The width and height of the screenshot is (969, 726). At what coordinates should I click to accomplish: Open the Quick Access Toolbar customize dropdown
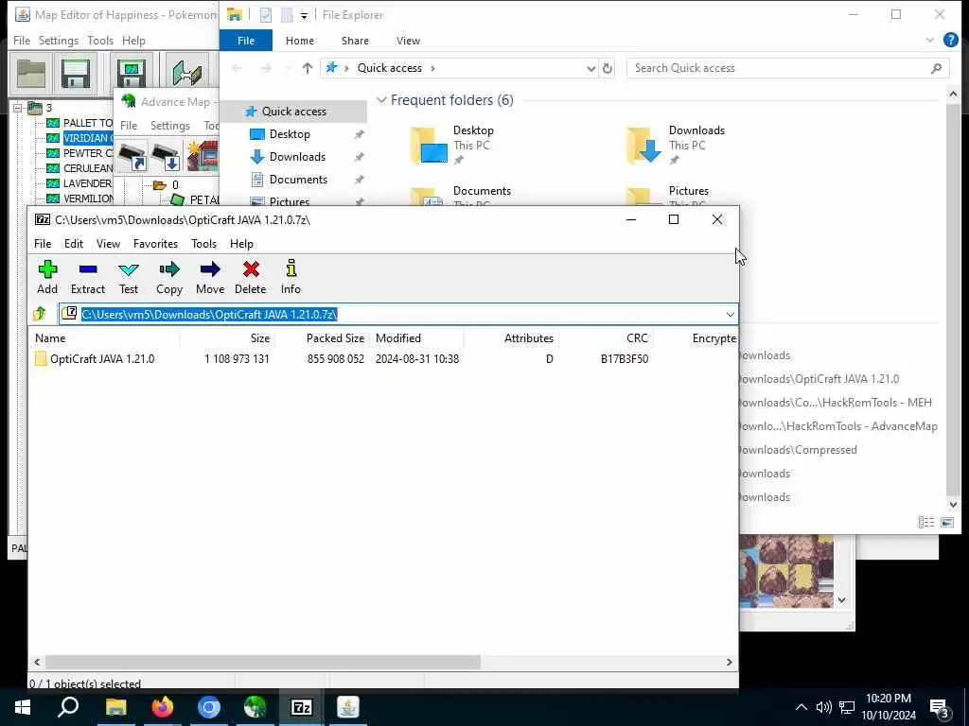[304, 15]
